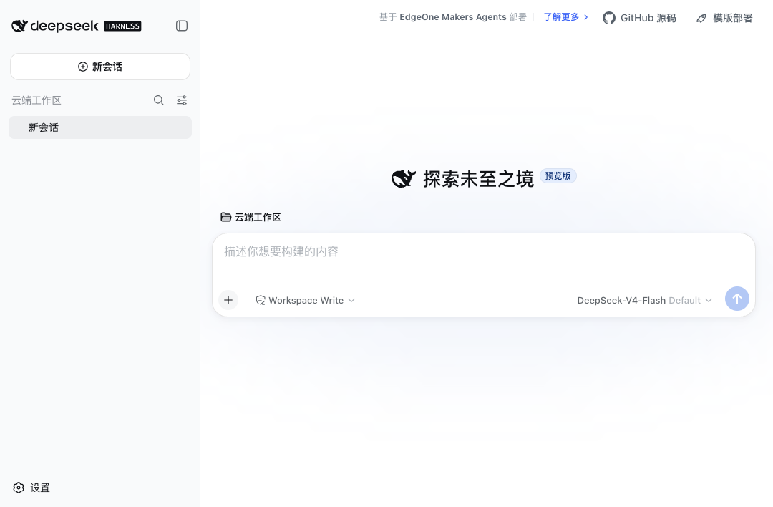
Task: Open the sidebar filter settings icon
Action: tap(182, 100)
